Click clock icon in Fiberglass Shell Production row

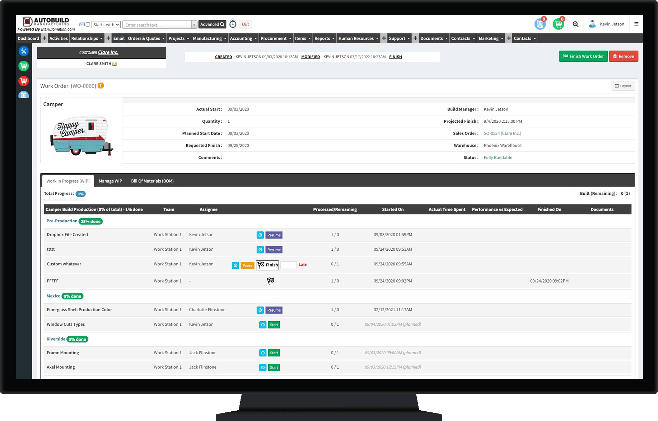[x=260, y=310]
